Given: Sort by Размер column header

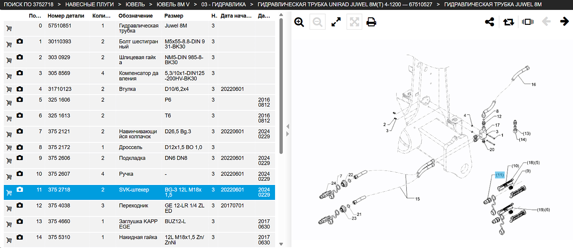Looking at the screenshot, I should [174, 16].
